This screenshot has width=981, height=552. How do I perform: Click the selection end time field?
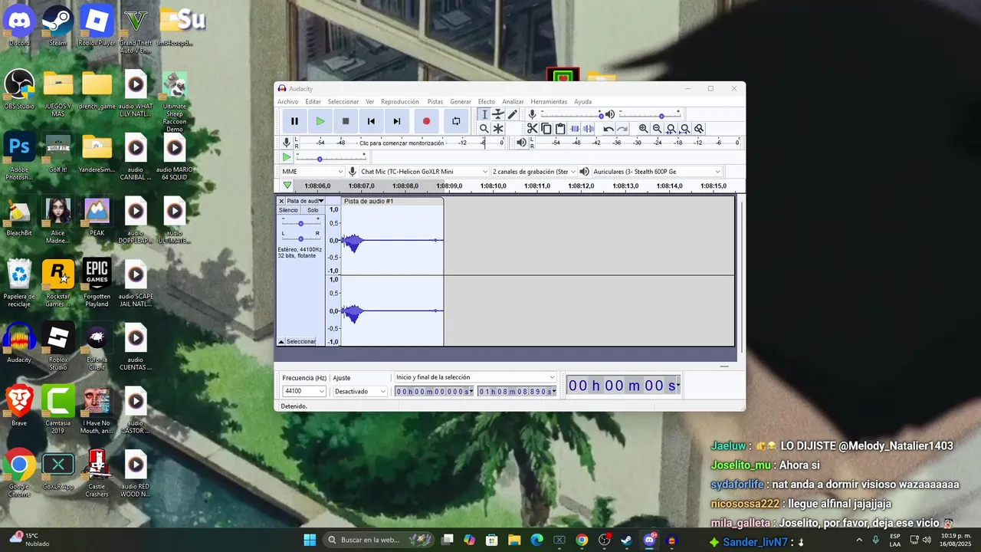(x=517, y=391)
